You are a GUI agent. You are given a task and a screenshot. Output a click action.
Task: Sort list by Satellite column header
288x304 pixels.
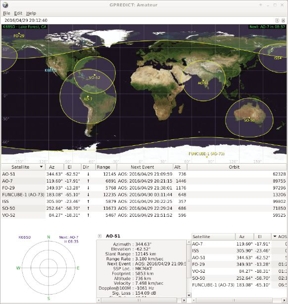(23, 167)
